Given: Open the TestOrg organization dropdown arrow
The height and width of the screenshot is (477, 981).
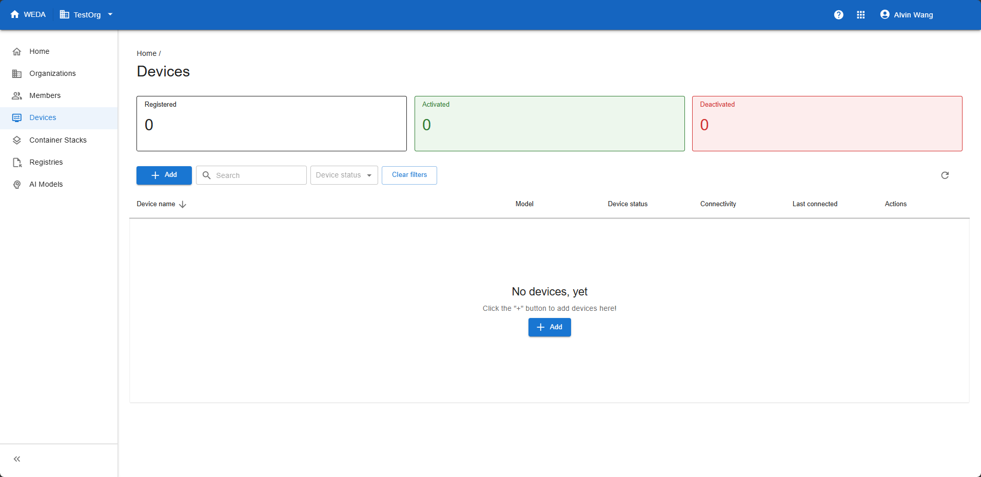Looking at the screenshot, I should tap(110, 14).
